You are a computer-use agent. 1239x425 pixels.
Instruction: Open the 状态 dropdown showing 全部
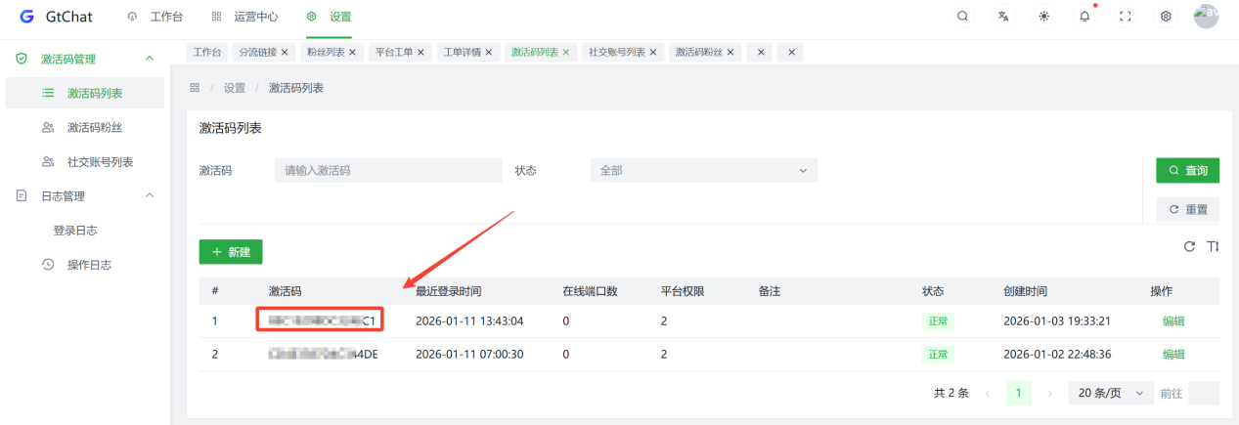703,170
